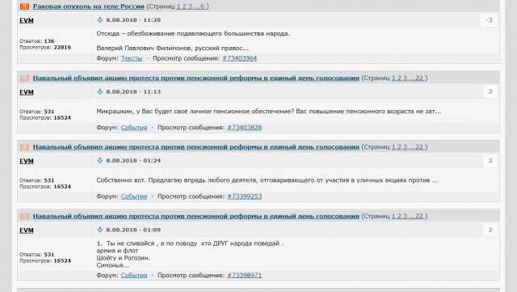Click the text Просмотров: 22816

(45, 47)
